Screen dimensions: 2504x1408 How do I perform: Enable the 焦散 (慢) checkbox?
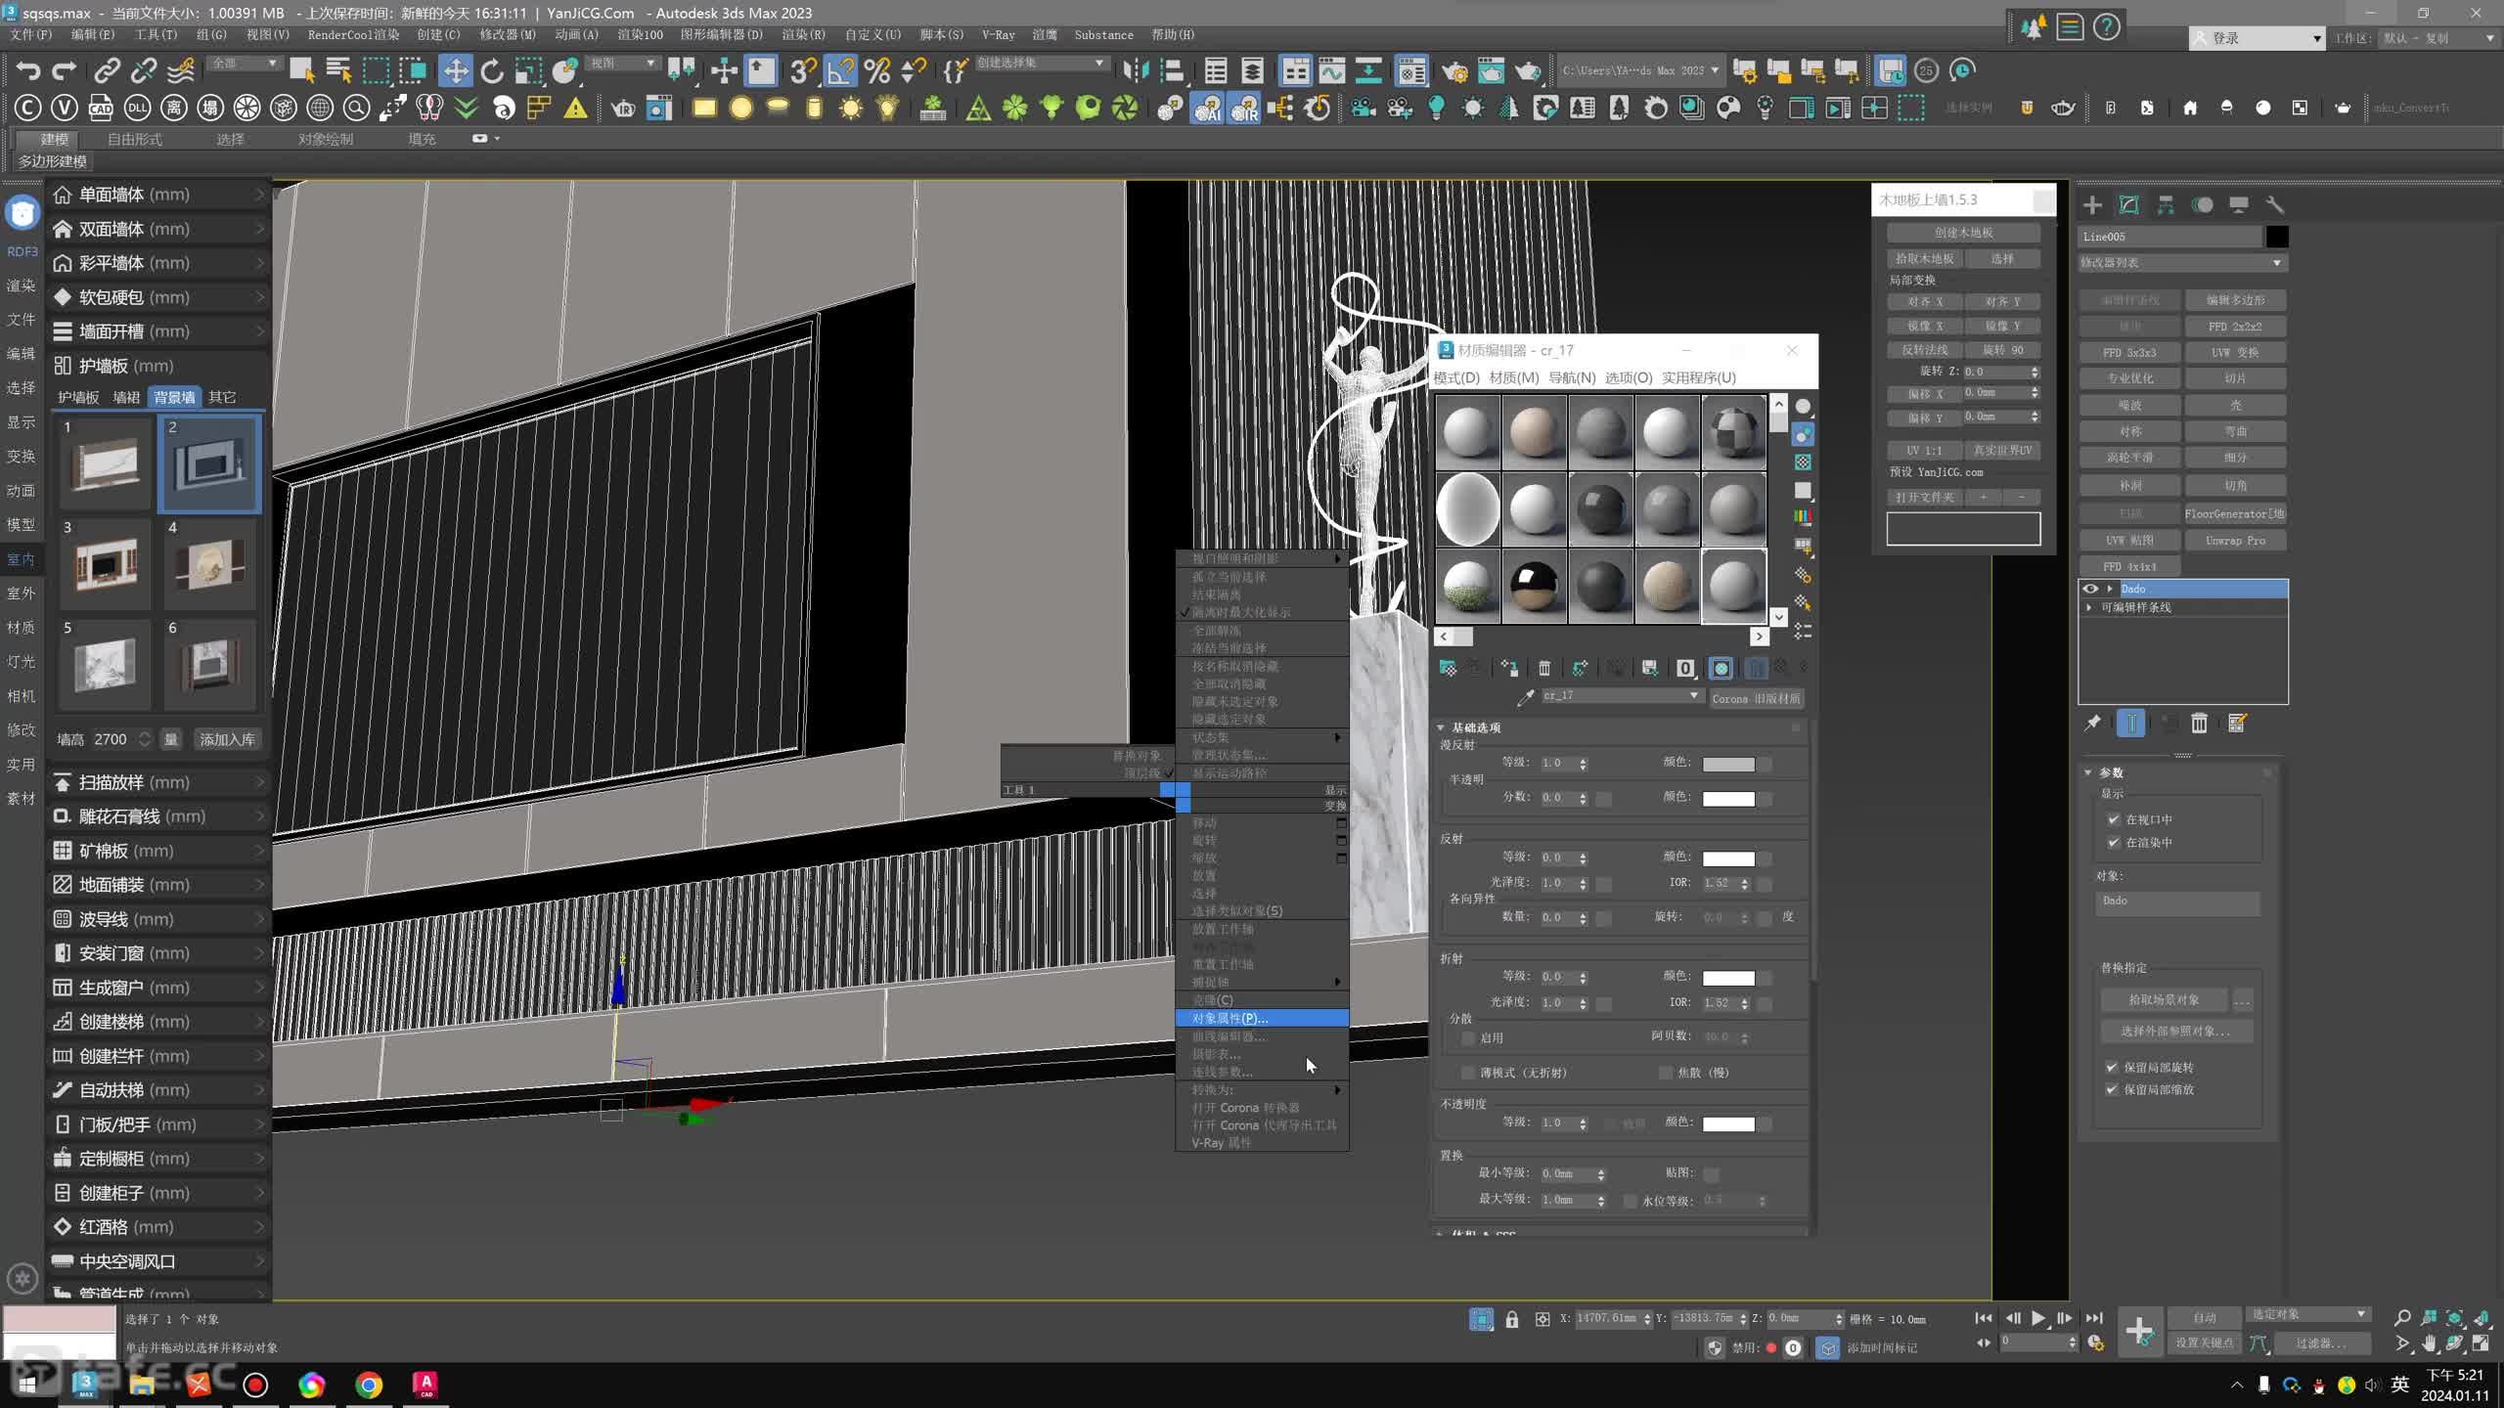point(1666,1073)
